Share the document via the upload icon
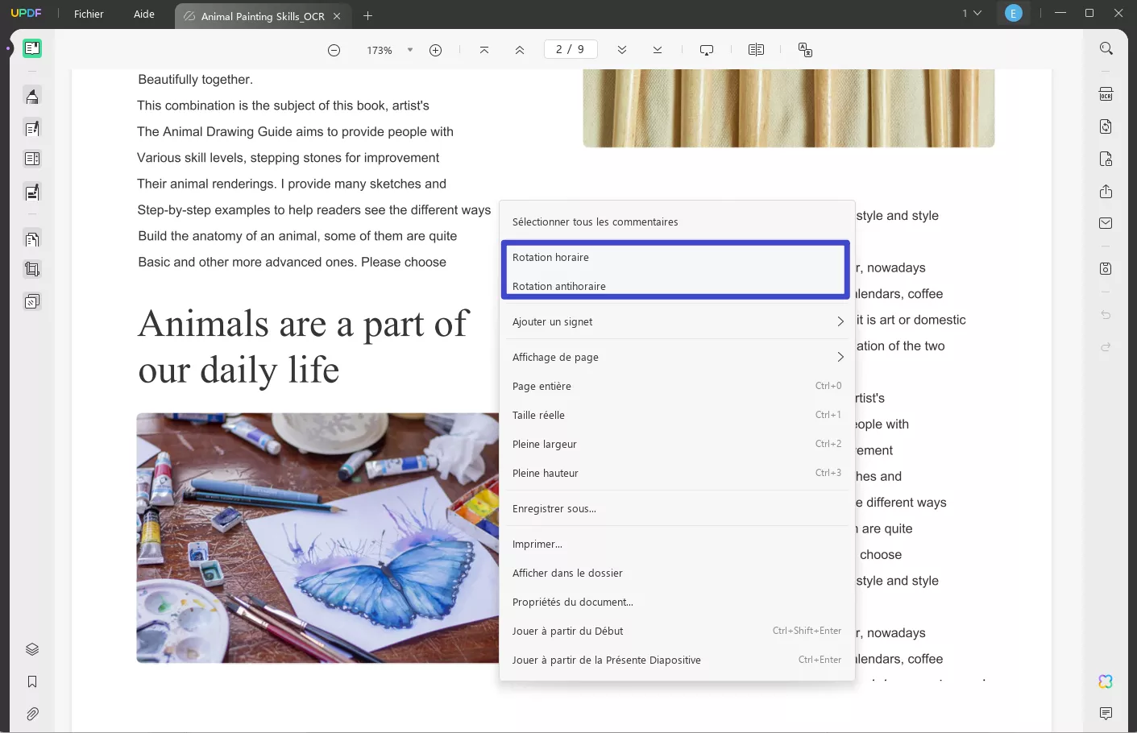 1106,192
